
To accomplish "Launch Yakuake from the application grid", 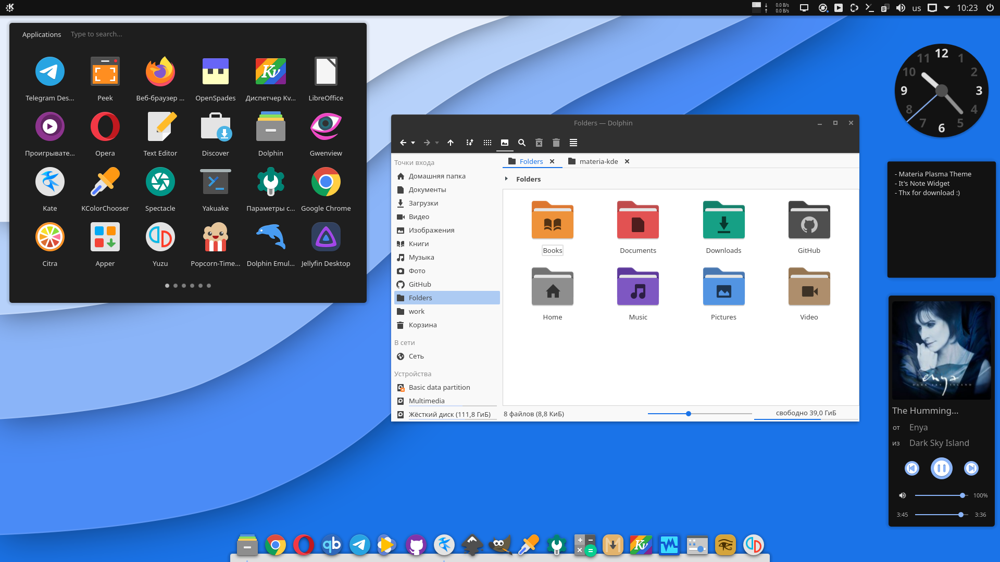I will coord(216,189).
